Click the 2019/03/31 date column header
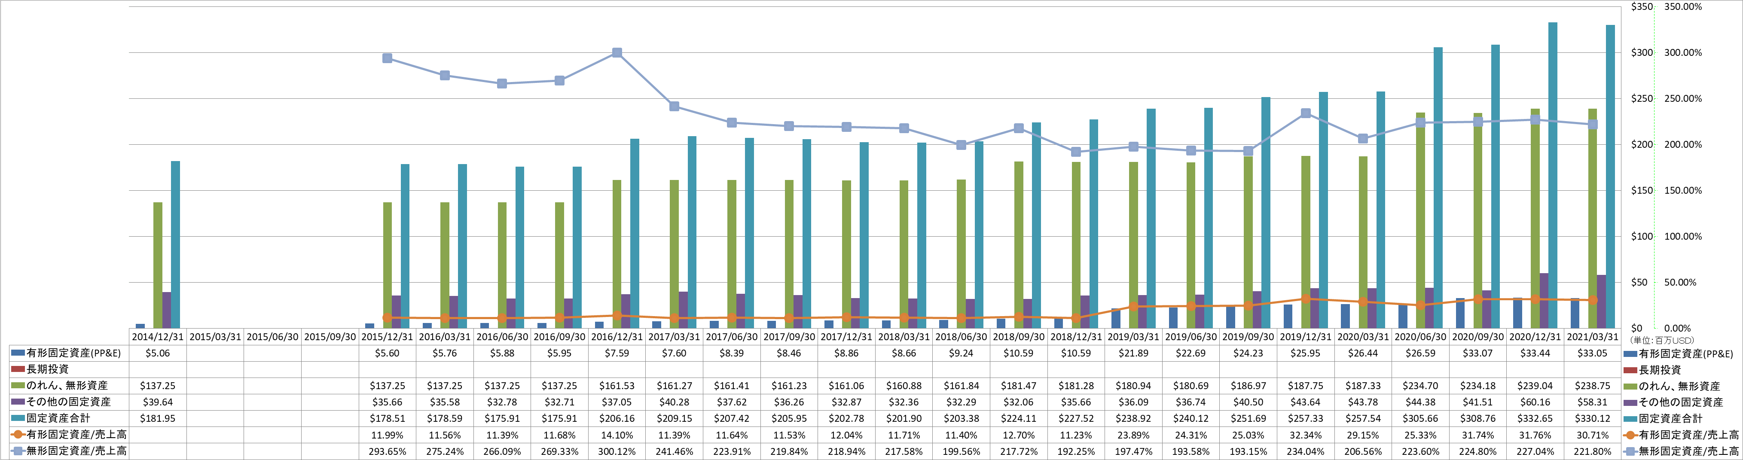The height and width of the screenshot is (460, 1743). coord(1133,336)
